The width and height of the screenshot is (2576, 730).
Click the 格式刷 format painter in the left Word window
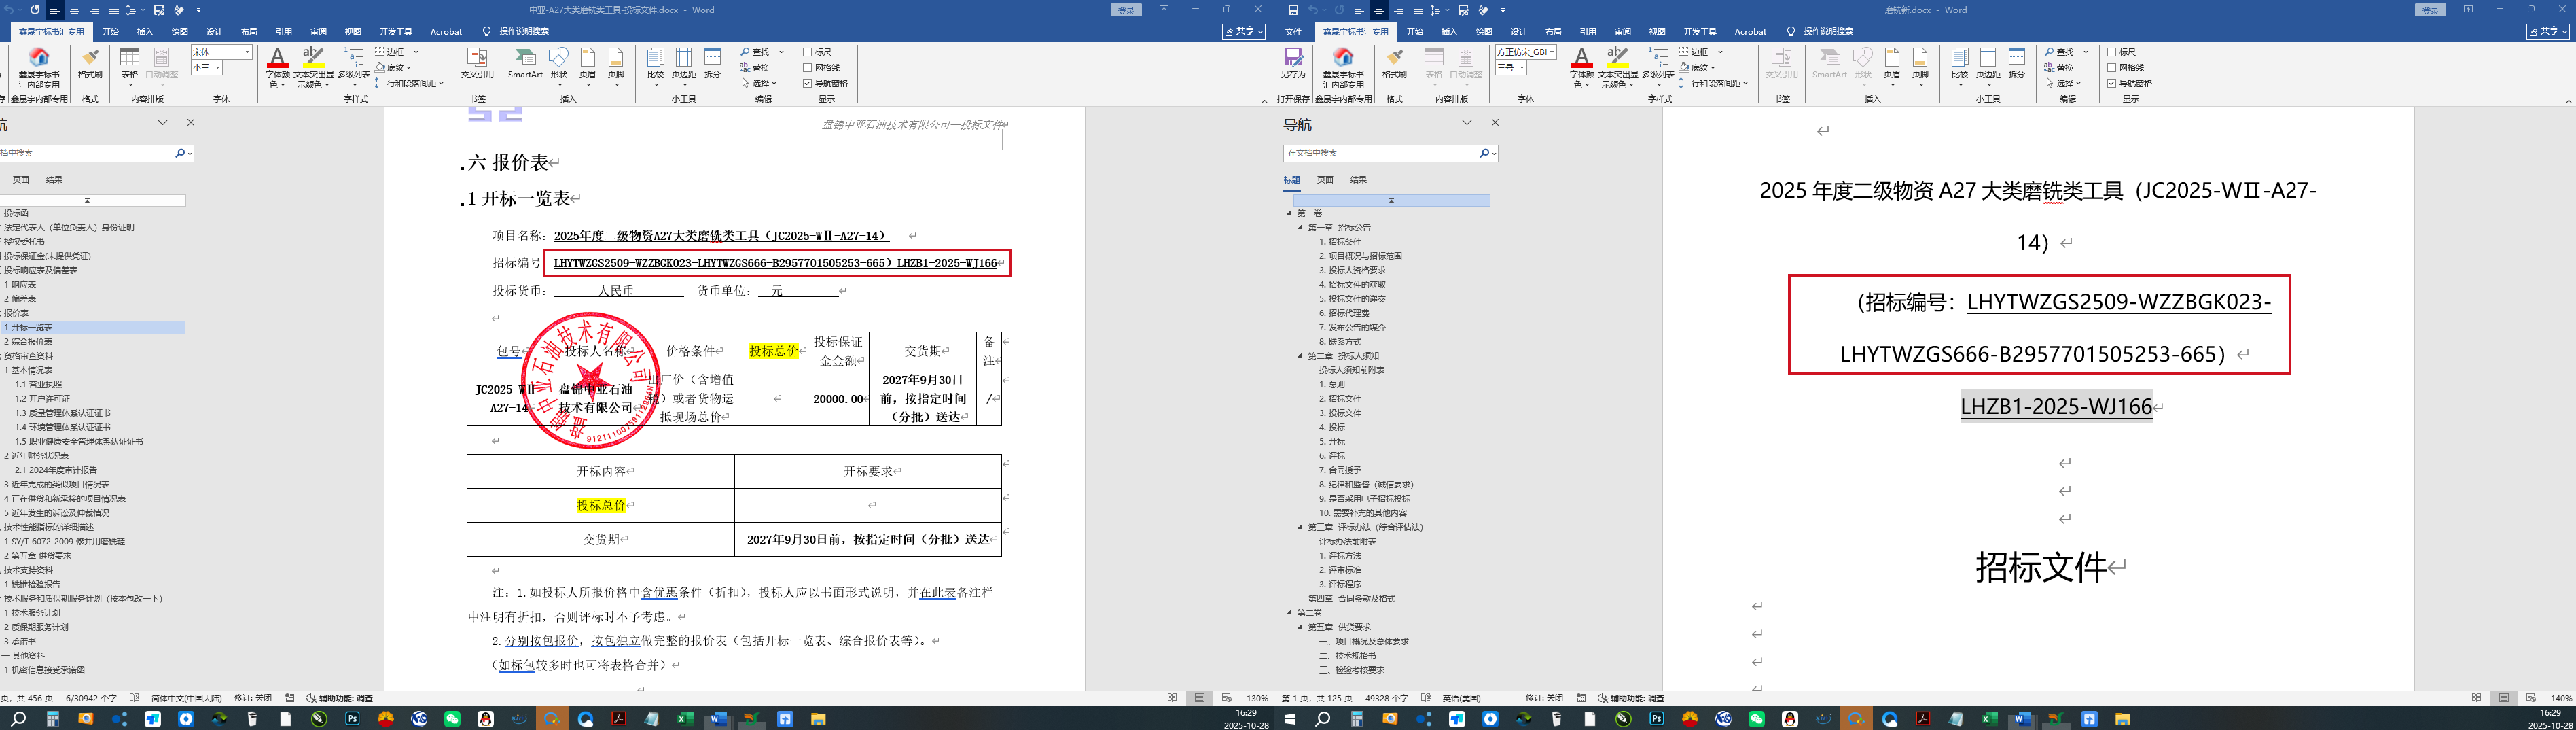click(90, 63)
